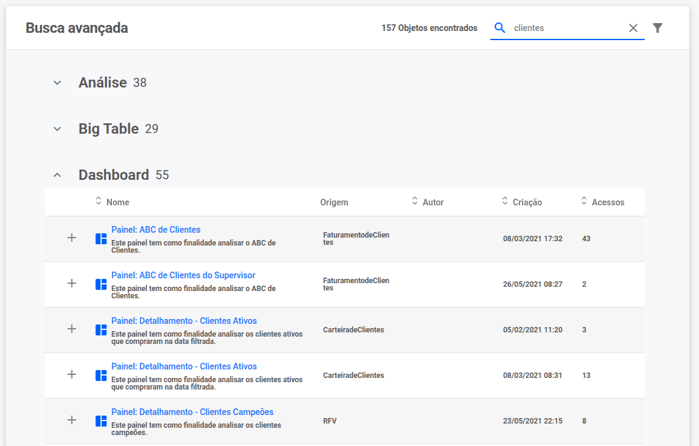Collapse the Dashboard section

57,175
